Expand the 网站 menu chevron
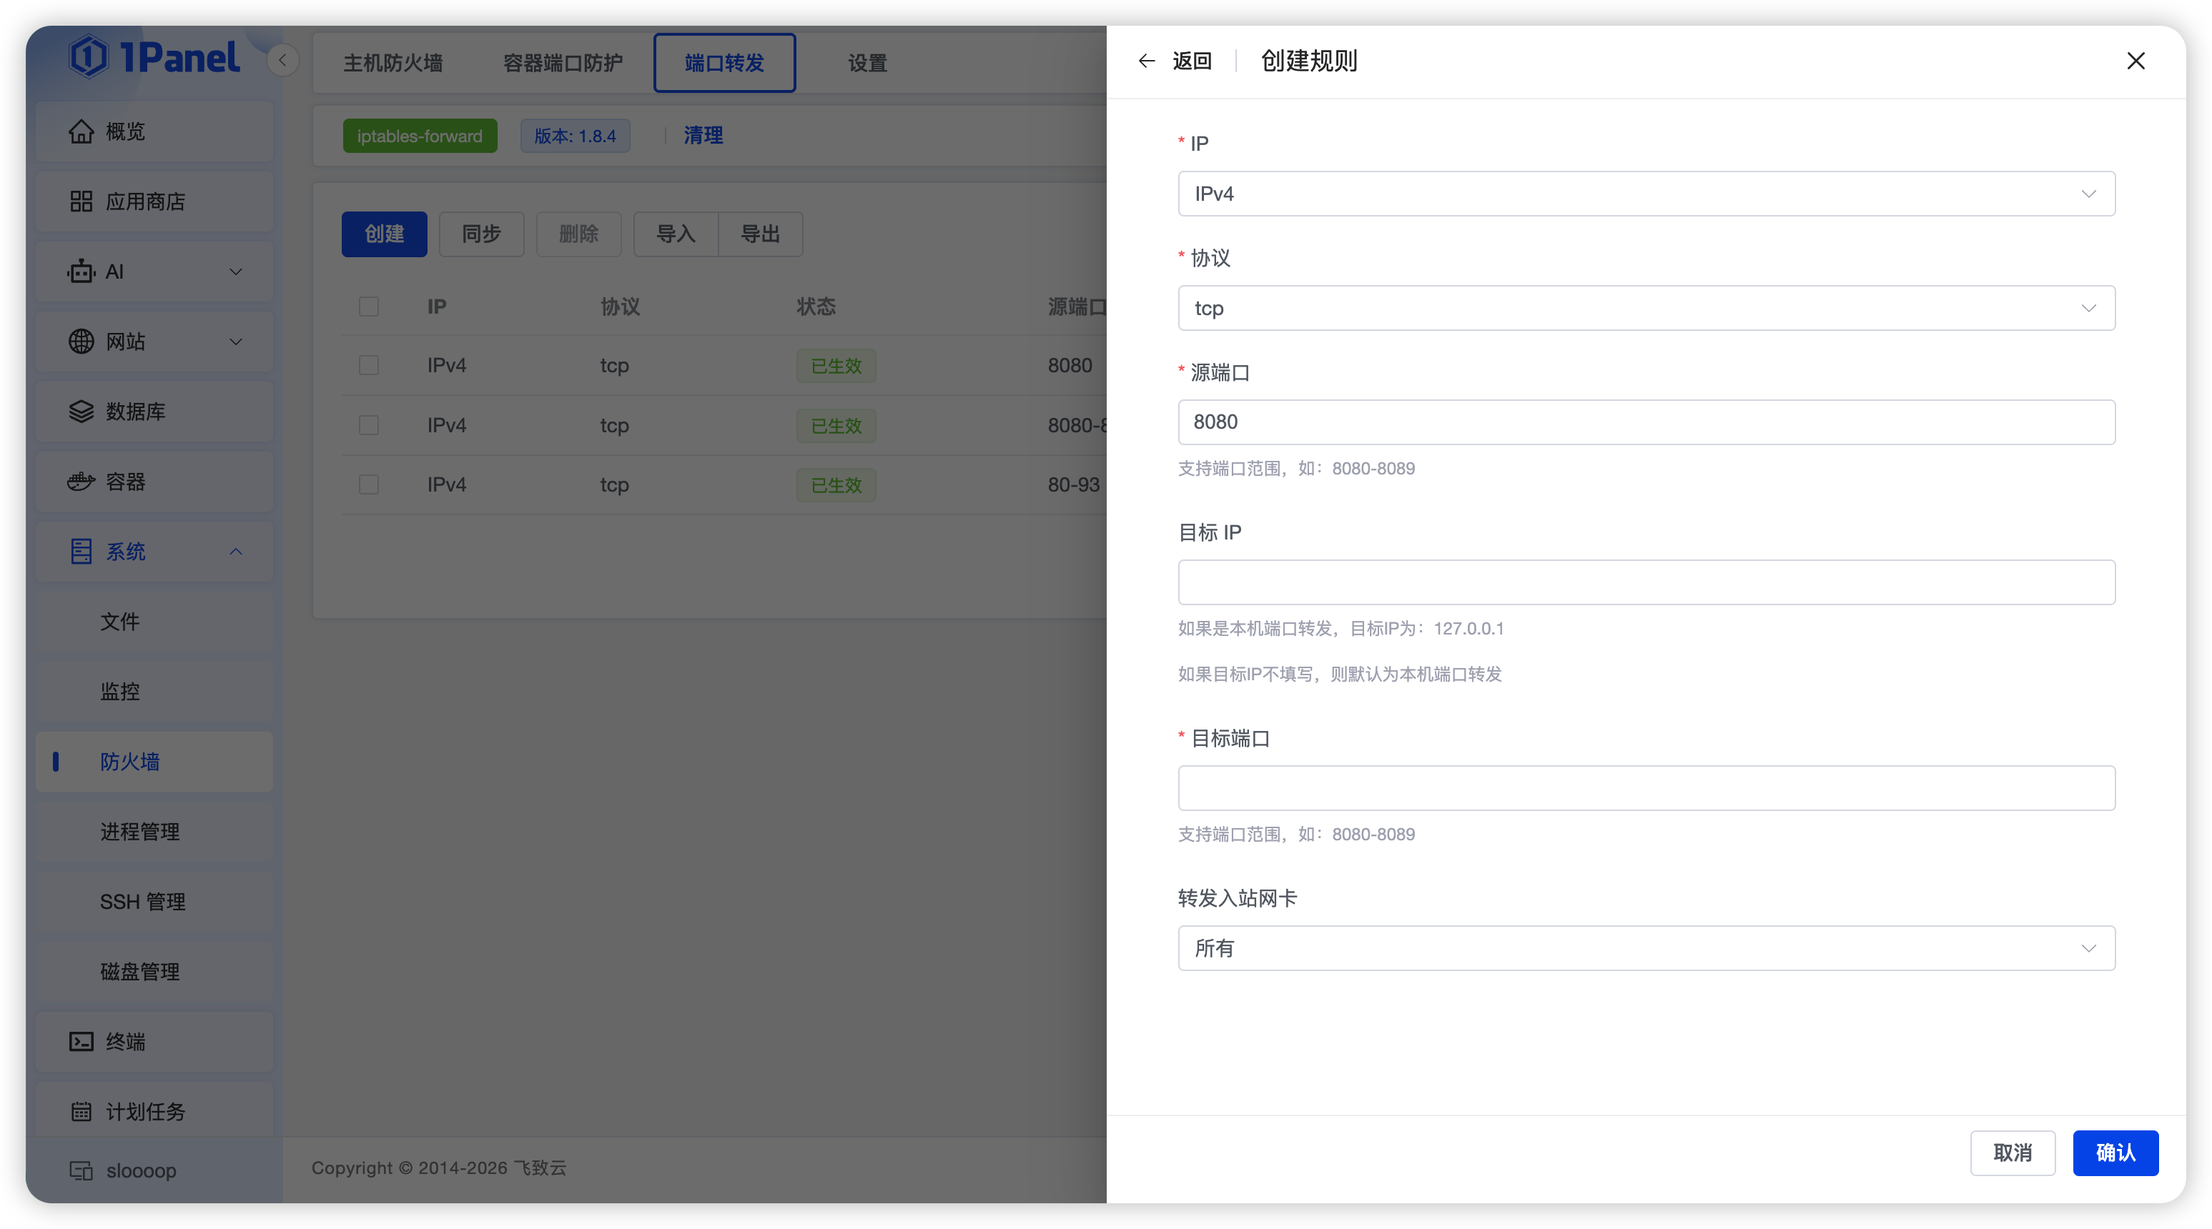Image resolution: width=2212 pixels, height=1229 pixels. click(x=236, y=342)
